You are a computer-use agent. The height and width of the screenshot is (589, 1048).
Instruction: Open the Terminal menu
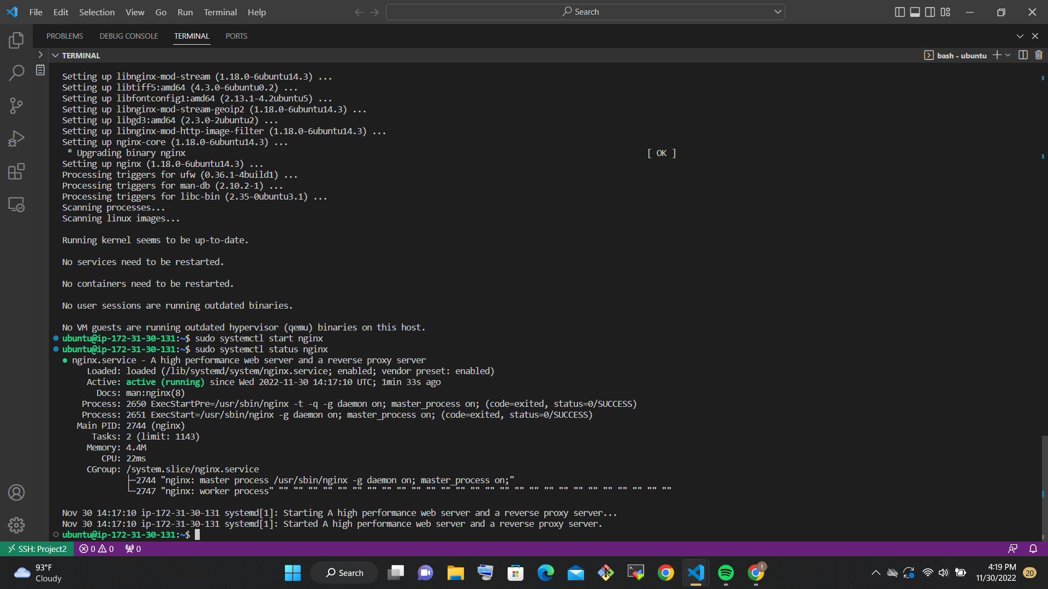[220, 12]
